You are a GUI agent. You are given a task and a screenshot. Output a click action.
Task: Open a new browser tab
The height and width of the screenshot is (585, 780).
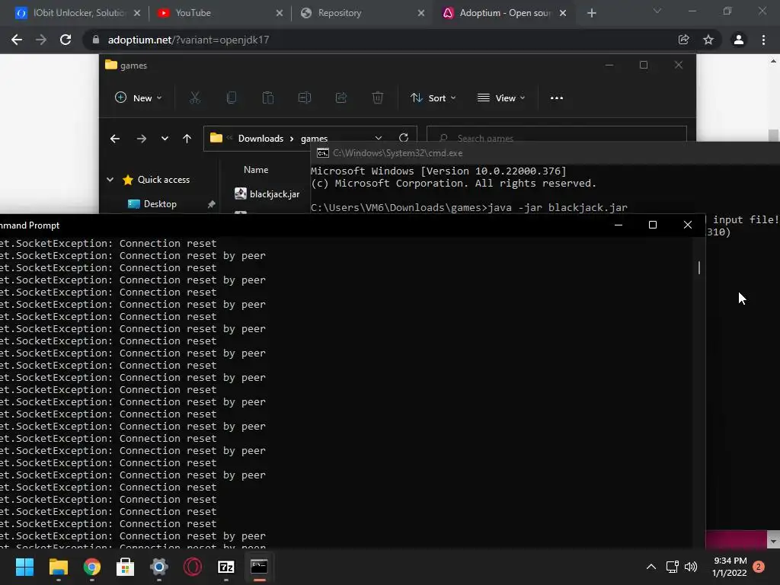591,13
